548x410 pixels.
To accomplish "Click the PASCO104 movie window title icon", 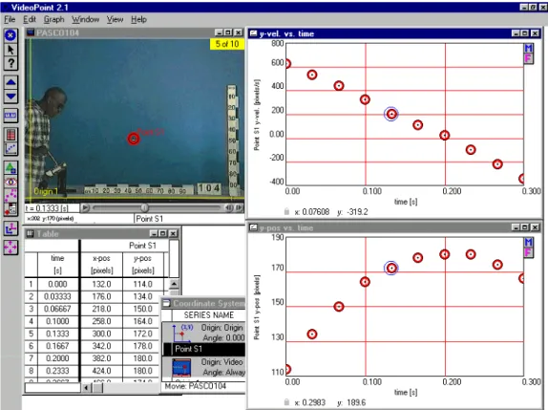I will 31,32.
